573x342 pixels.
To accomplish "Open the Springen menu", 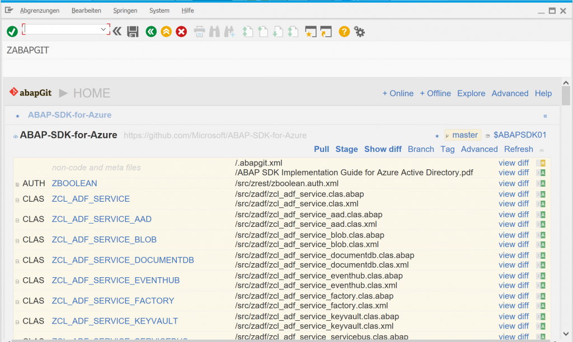I will [125, 11].
